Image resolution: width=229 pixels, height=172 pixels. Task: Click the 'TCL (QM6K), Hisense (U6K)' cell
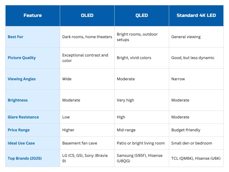pos(196,159)
